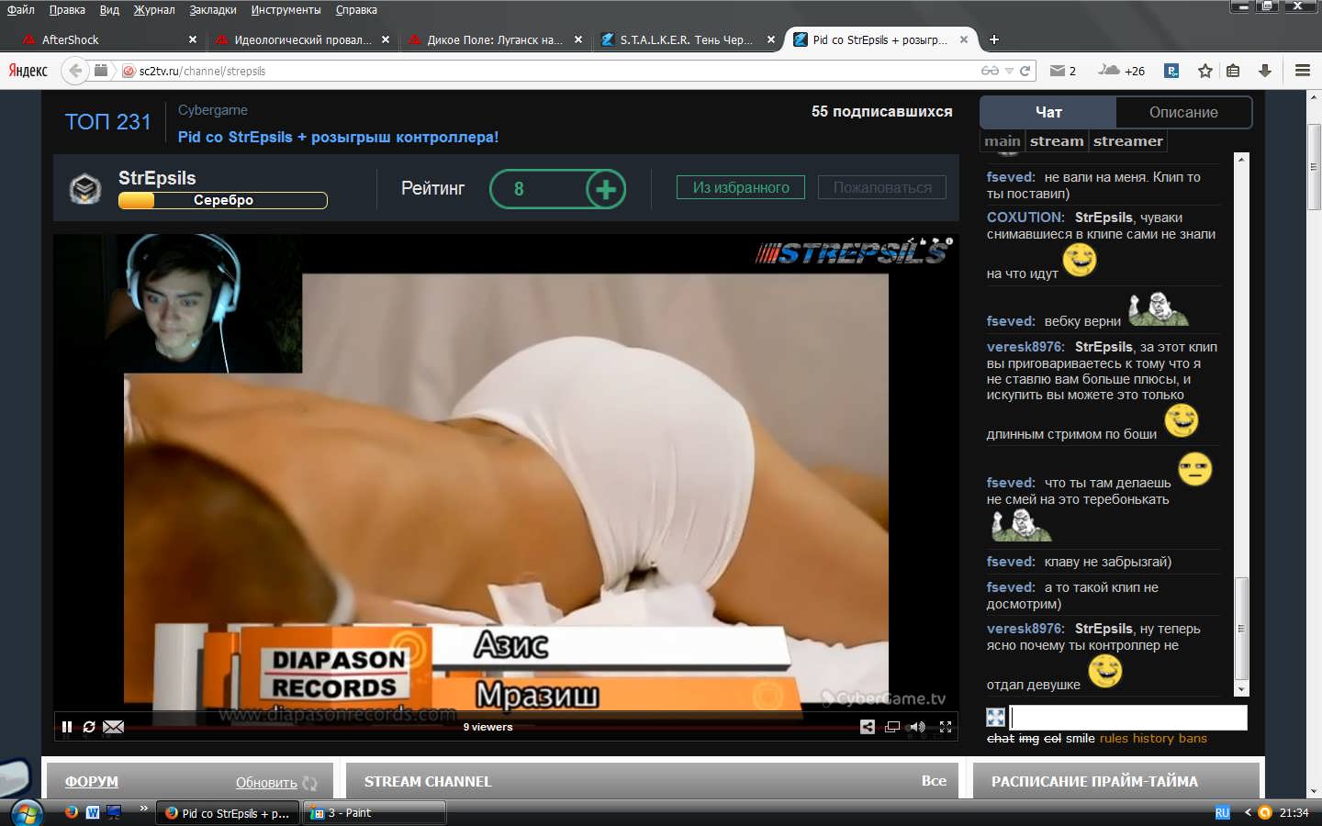1322x826 pixels.
Task: Open the address bar history dropdown arrow
Action: [1009, 71]
